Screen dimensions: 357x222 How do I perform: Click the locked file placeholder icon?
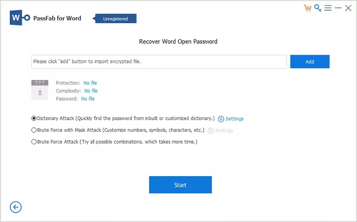[x=40, y=90]
